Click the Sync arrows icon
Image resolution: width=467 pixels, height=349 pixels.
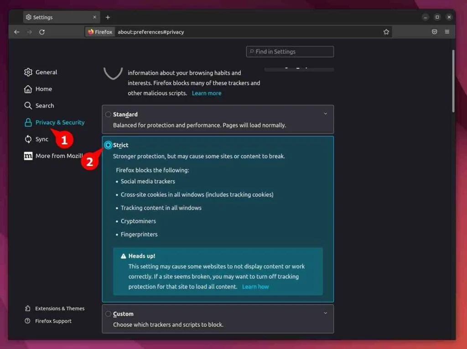28,139
